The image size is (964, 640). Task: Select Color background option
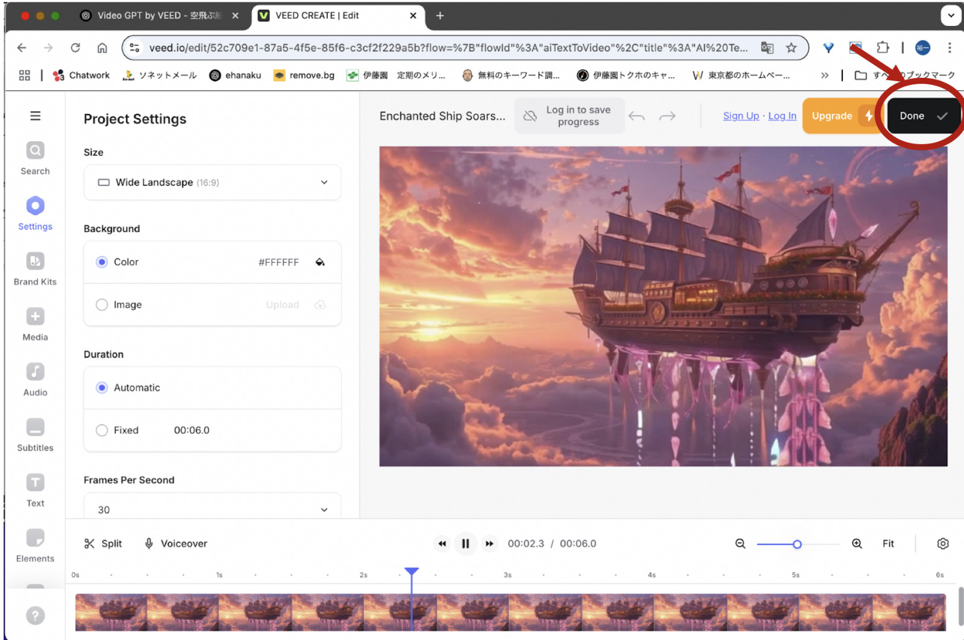coord(102,262)
